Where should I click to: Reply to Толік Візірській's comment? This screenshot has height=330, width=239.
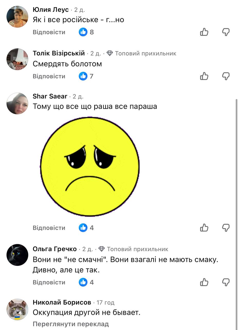click(x=49, y=76)
